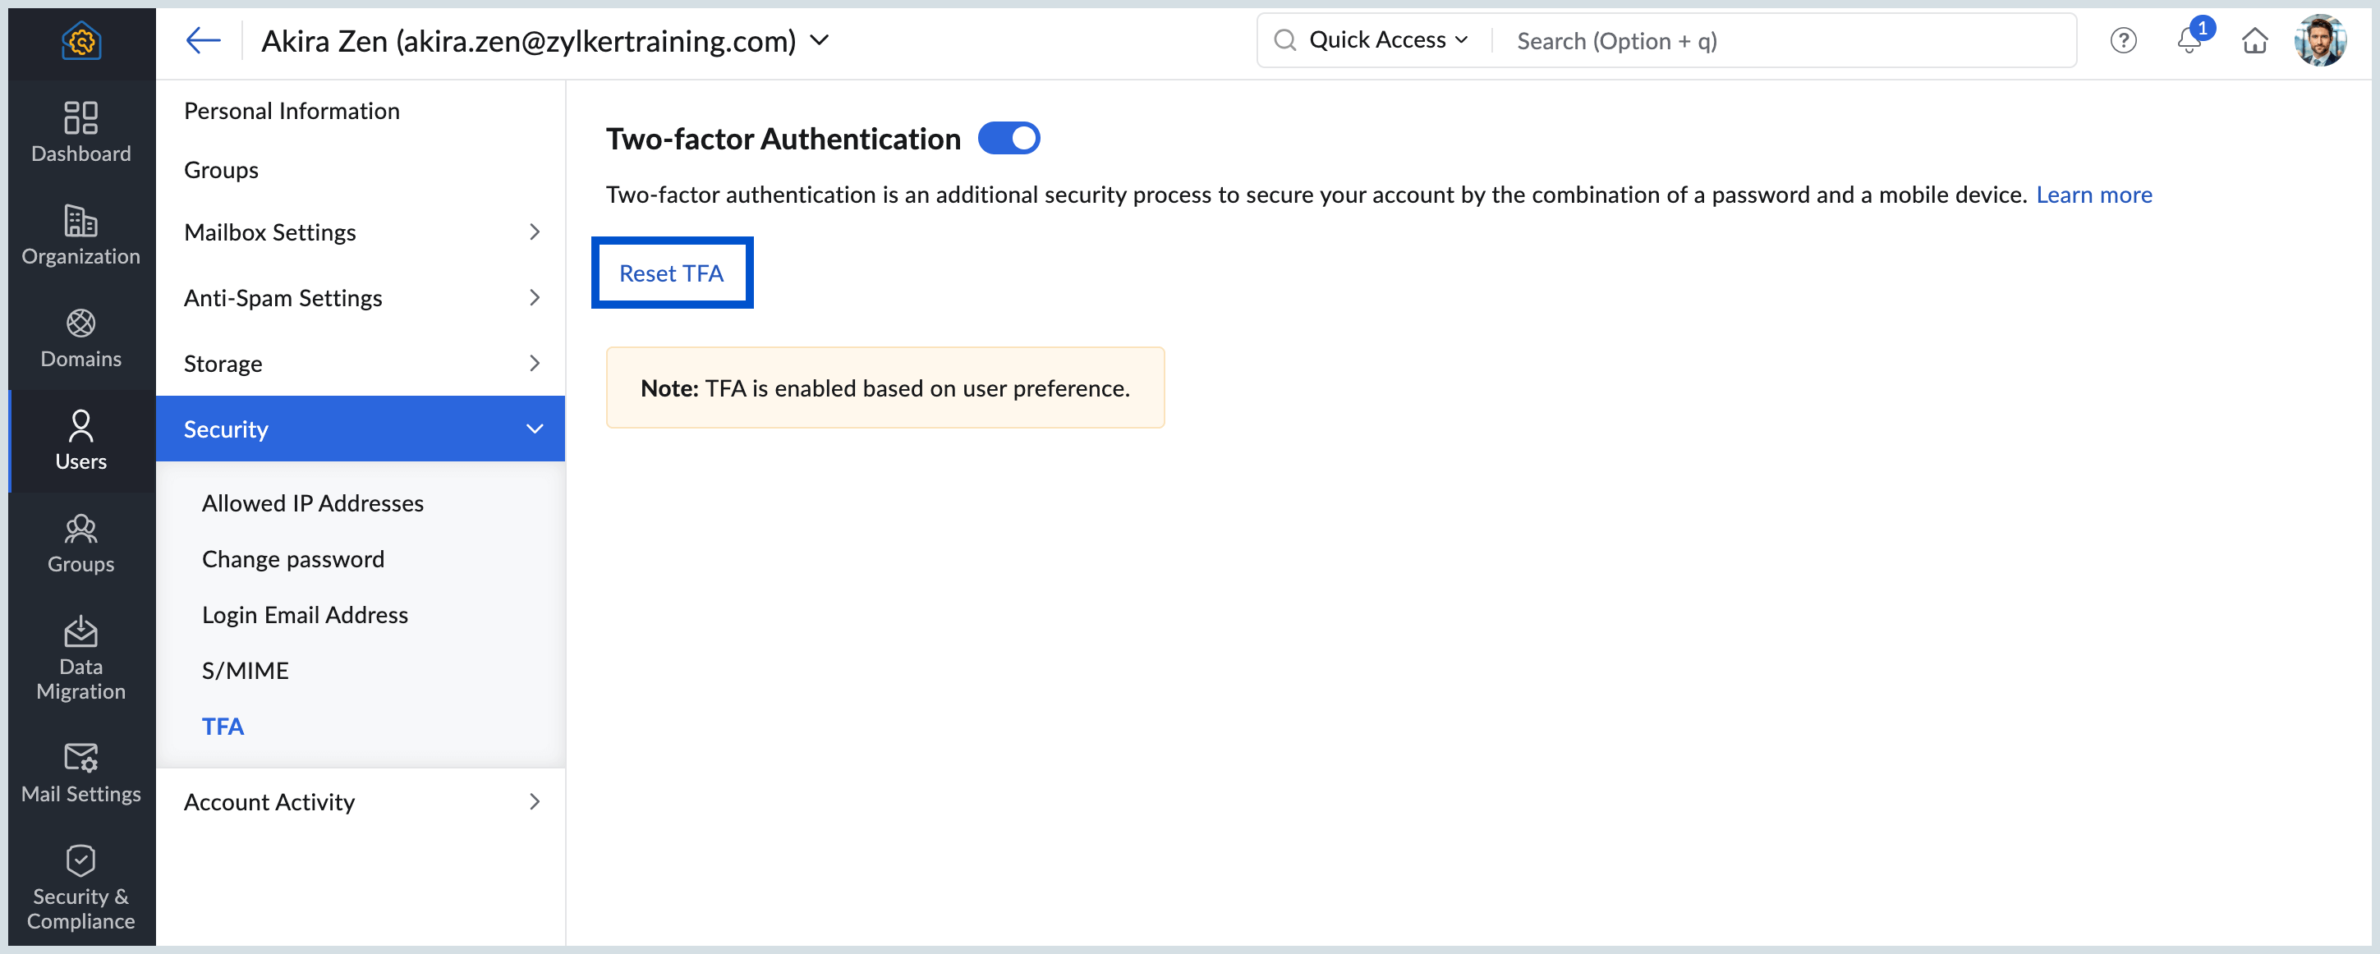The width and height of the screenshot is (2380, 954).
Task: Click the back arrow beside user name
Action: coord(202,40)
